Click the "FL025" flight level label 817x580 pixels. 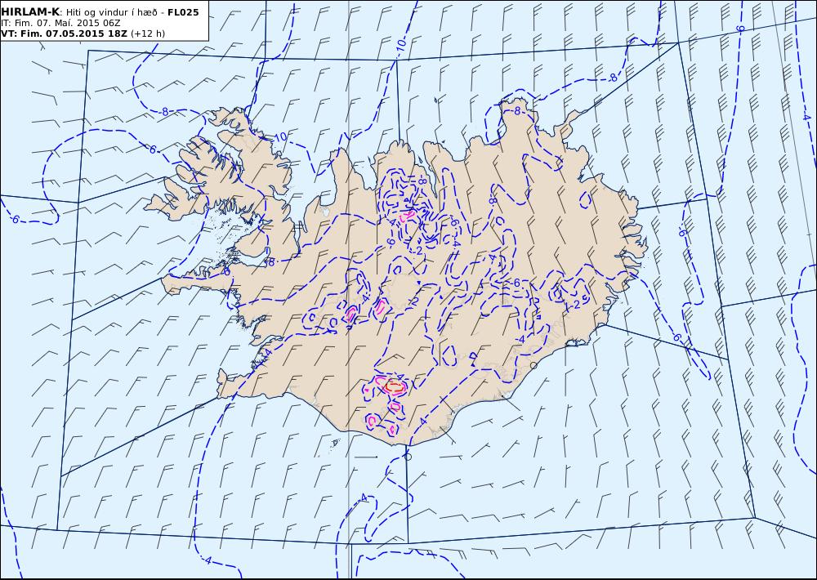point(183,12)
